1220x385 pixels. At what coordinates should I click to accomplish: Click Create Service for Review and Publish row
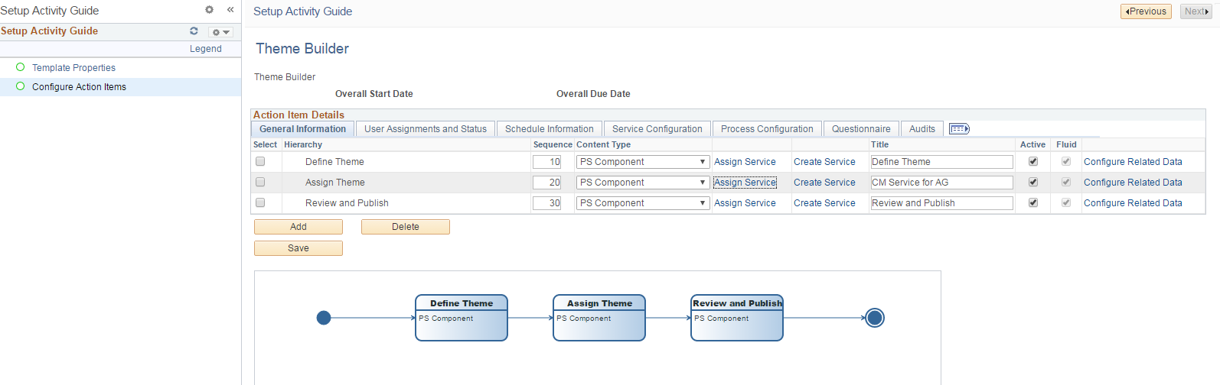coord(824,203)
